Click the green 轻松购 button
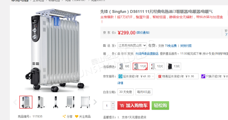The height and width of the screenshot is (120, 228). coord(160,105)
